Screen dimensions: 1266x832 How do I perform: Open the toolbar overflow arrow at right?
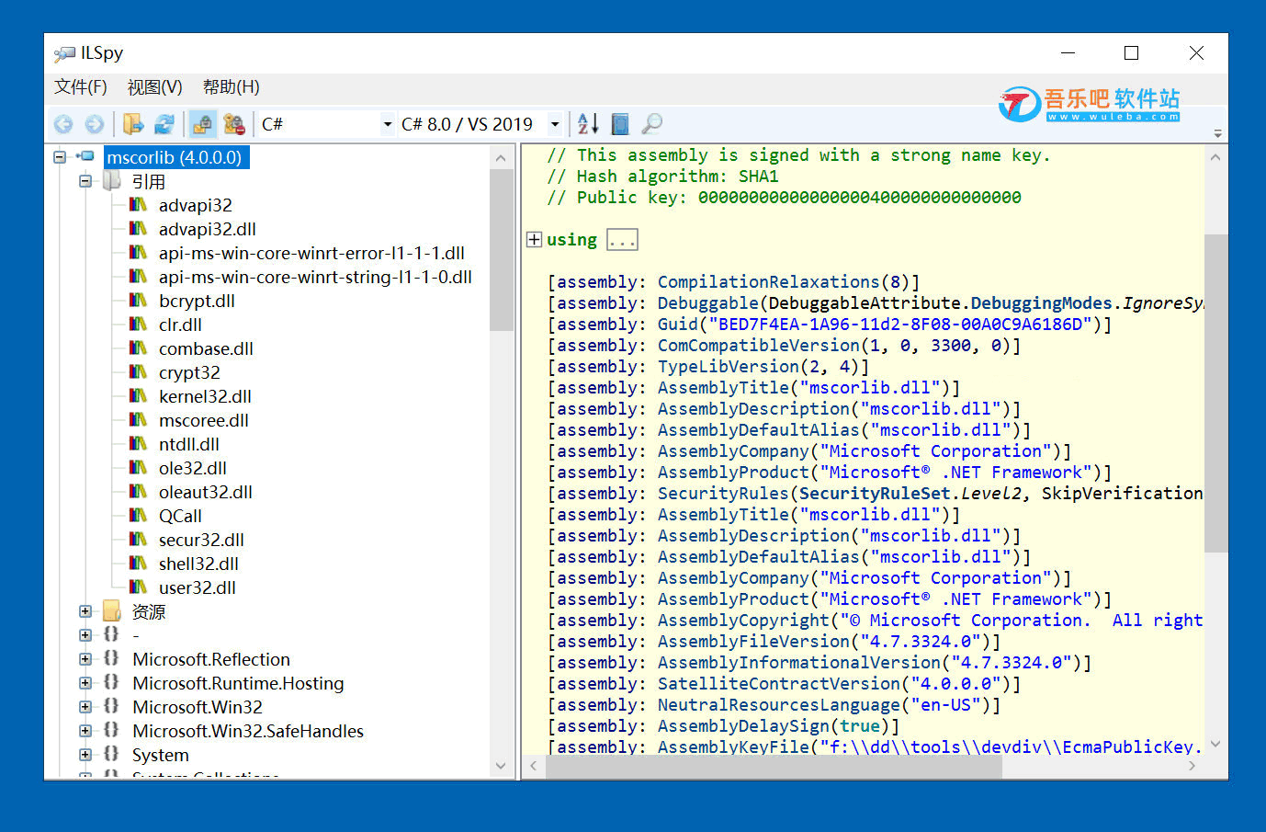1217,134
